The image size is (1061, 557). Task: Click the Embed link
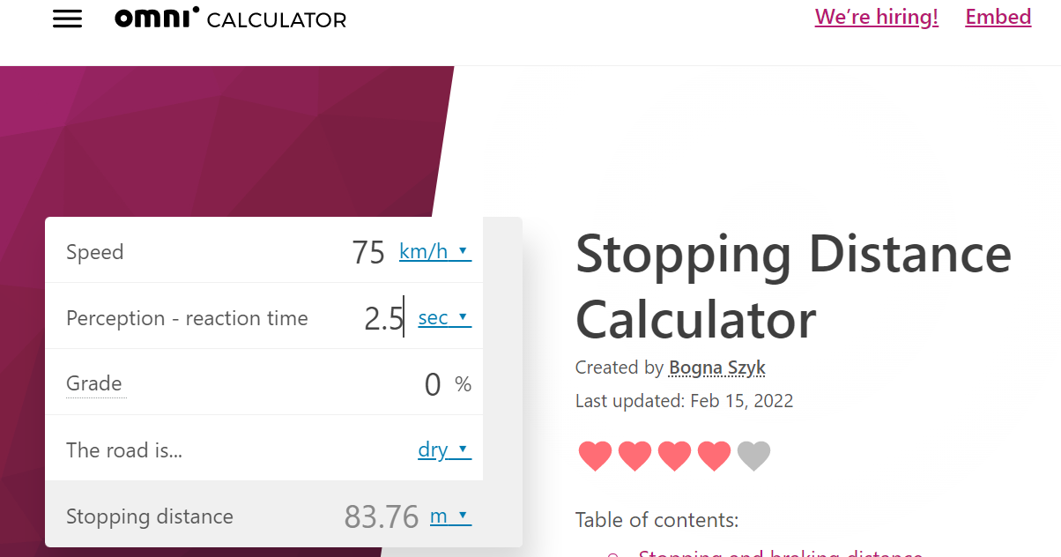(998, 18)
